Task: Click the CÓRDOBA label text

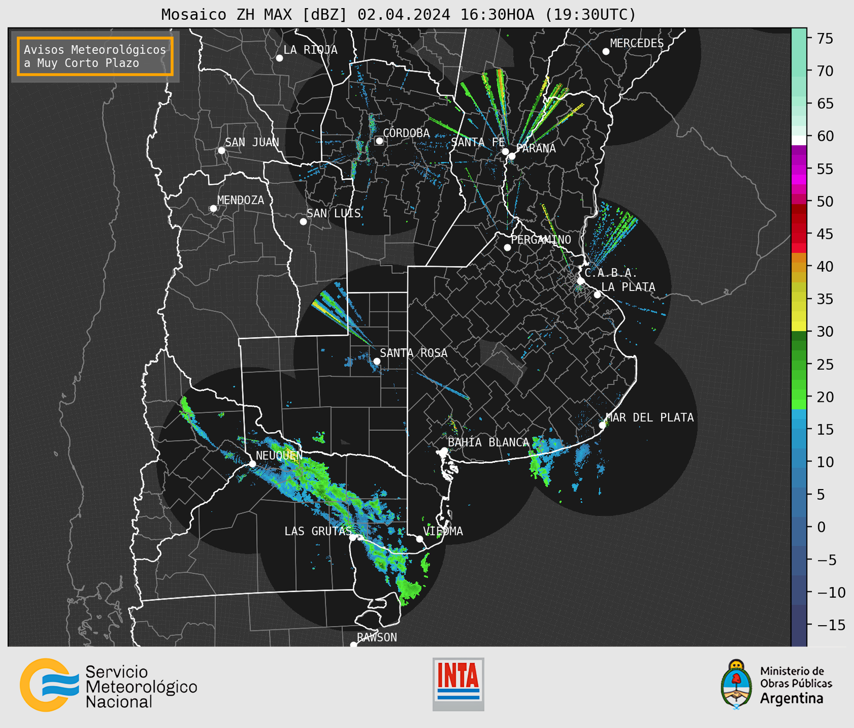Action: point(406,133)
